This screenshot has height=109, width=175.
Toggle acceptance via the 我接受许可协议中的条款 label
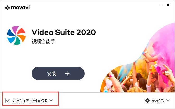(x=30, y=101)
